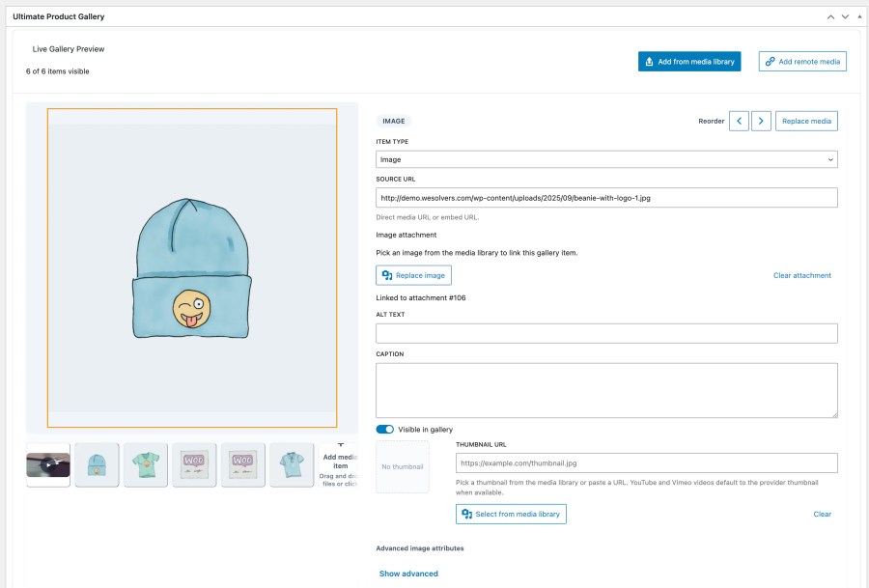Click Select from media library button
869x588 pixels.
(x=511, y=514)
